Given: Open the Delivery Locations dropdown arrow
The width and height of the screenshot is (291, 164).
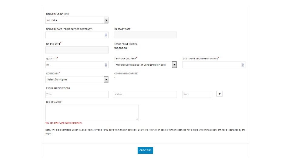Looking at the screenshot, I should 106,20.
